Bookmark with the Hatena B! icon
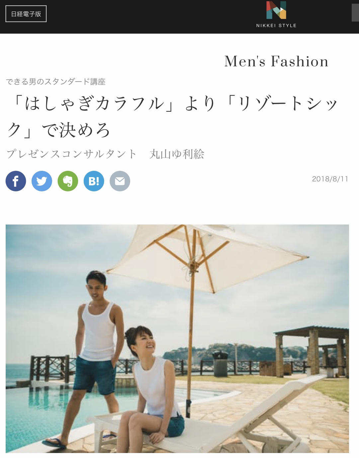Screen dimensions: 359x458 (x=94, y=181)
